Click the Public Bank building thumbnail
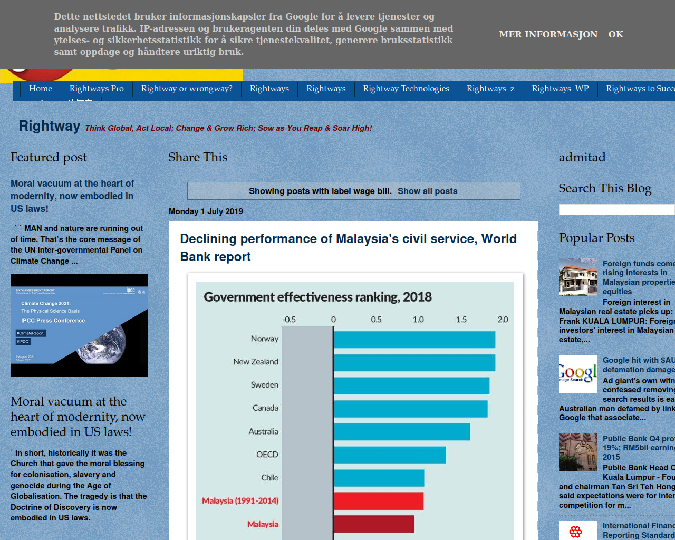This screenshot has height=540, width=675. (578, 452)
